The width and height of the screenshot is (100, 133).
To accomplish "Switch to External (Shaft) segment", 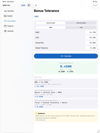I will tap(81, 23).
